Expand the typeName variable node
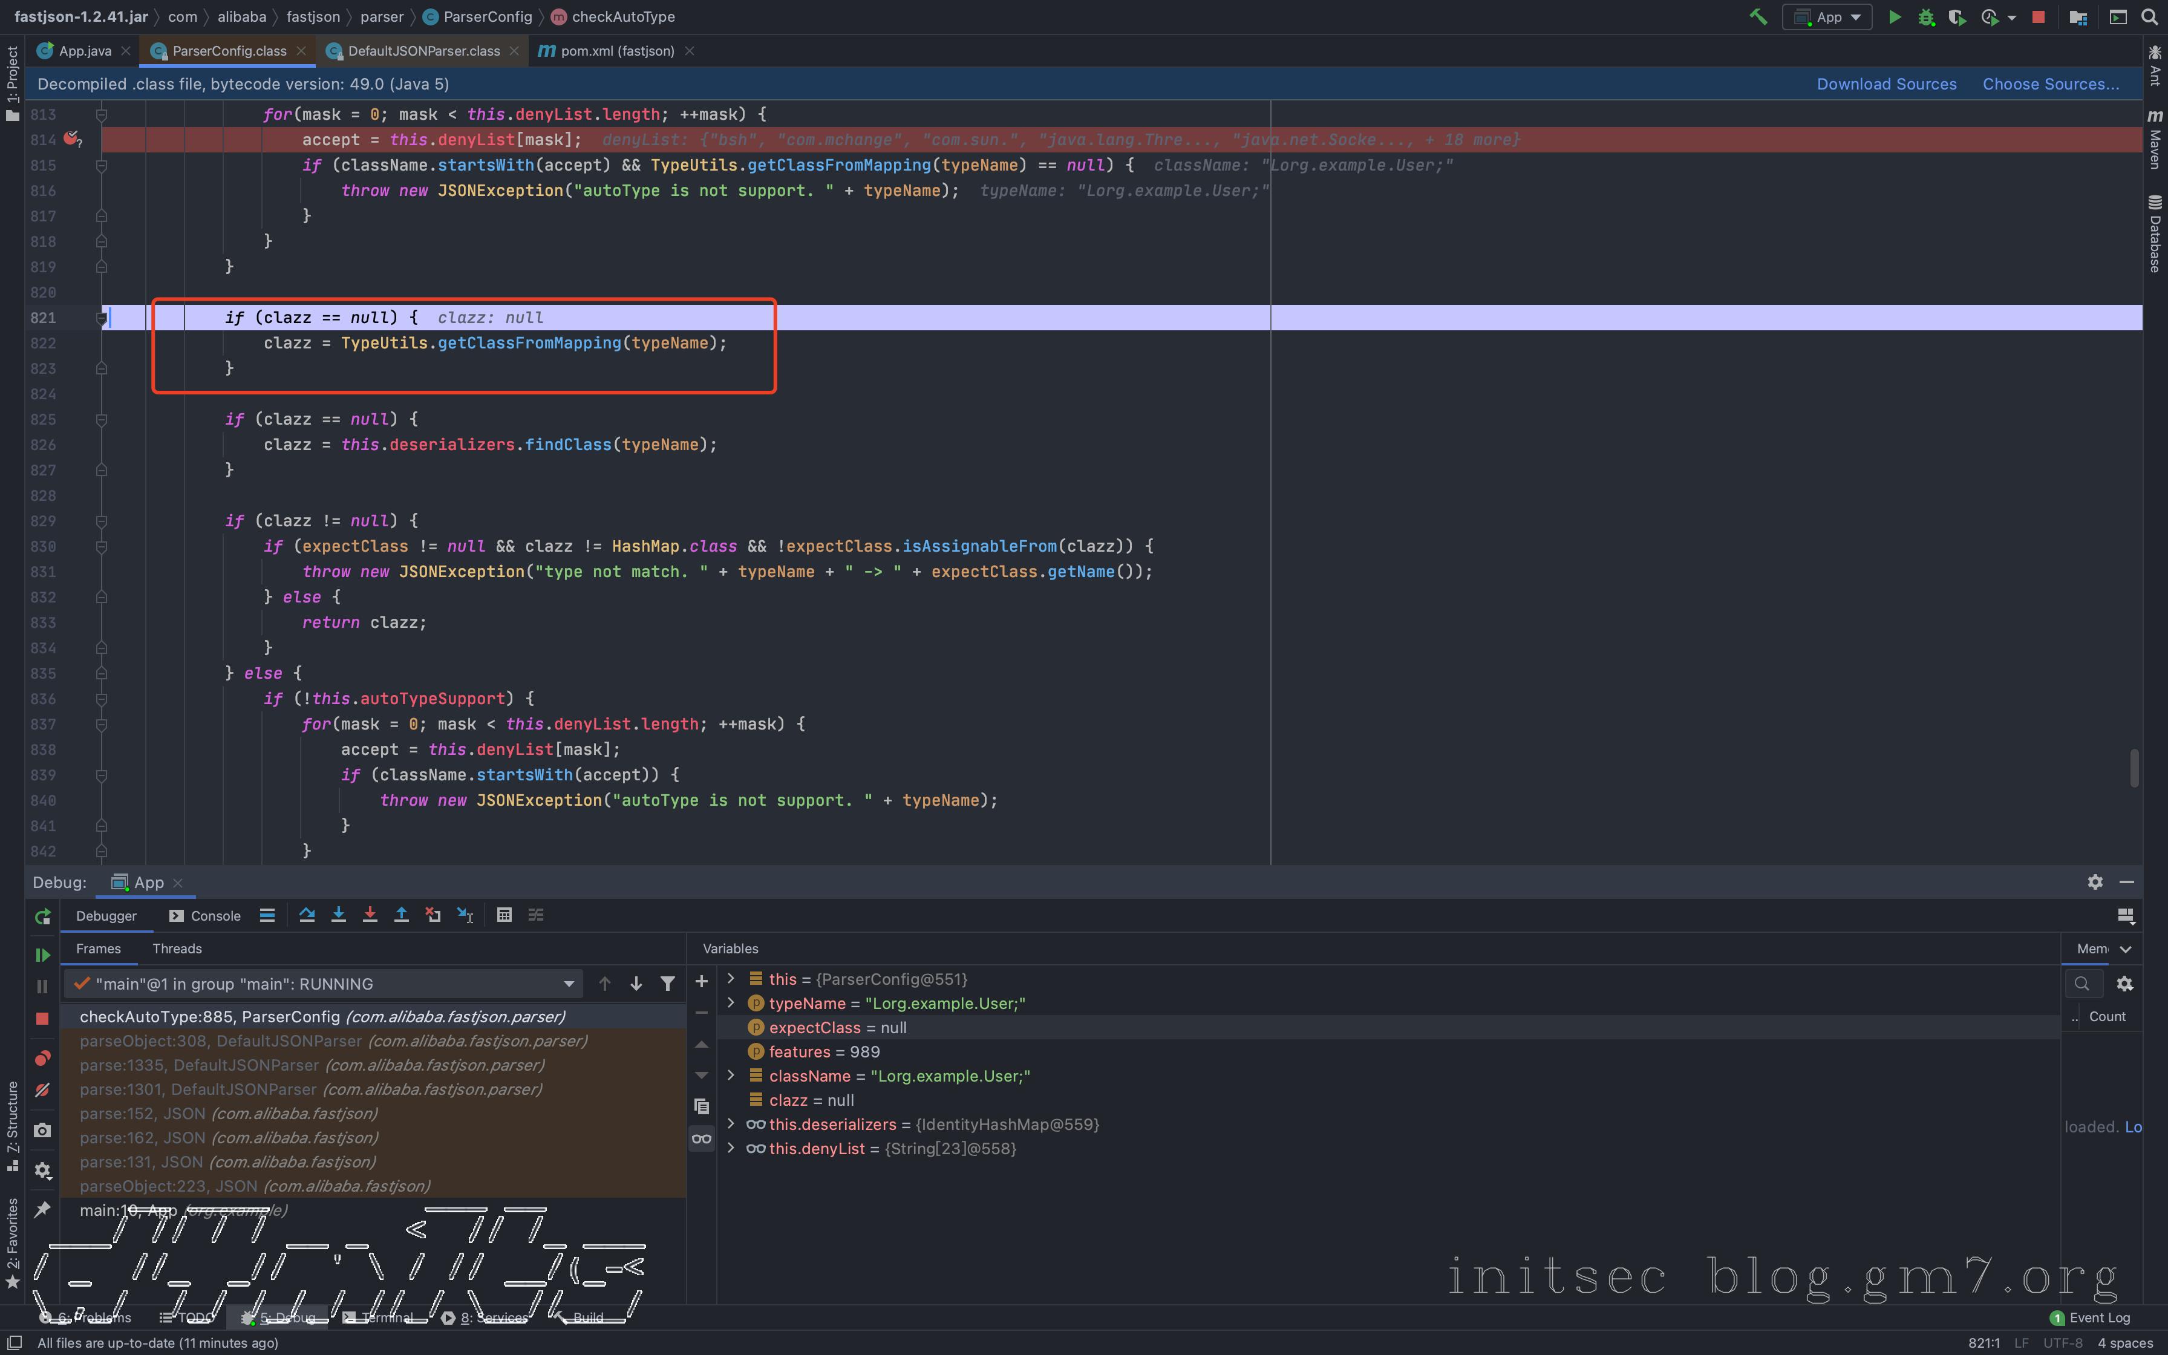2168x1355 pixels. click(x=731, y=1003)
